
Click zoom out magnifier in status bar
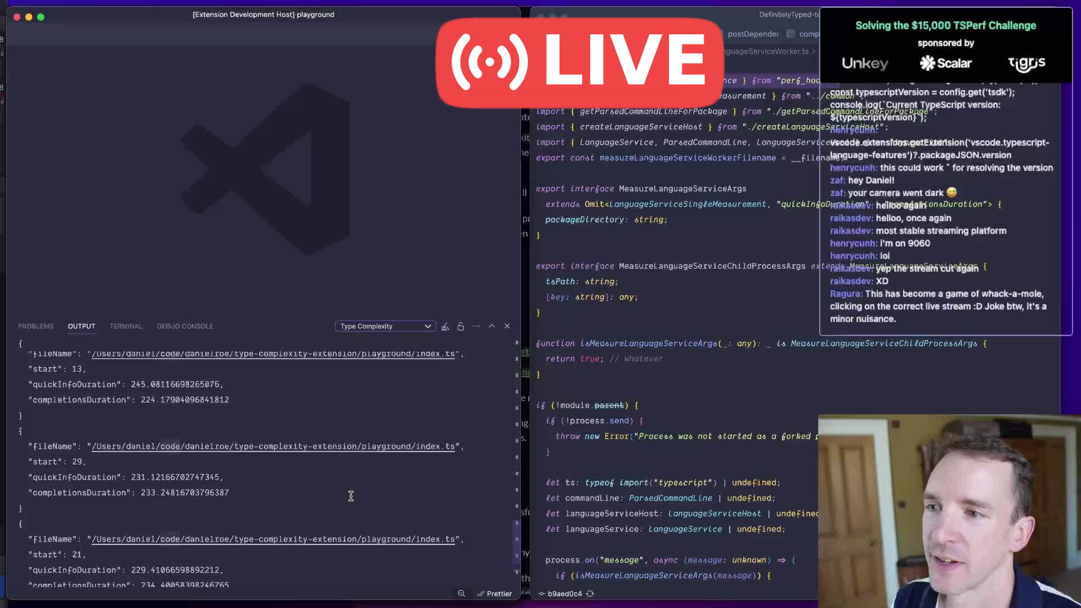(x=462, y=593)
